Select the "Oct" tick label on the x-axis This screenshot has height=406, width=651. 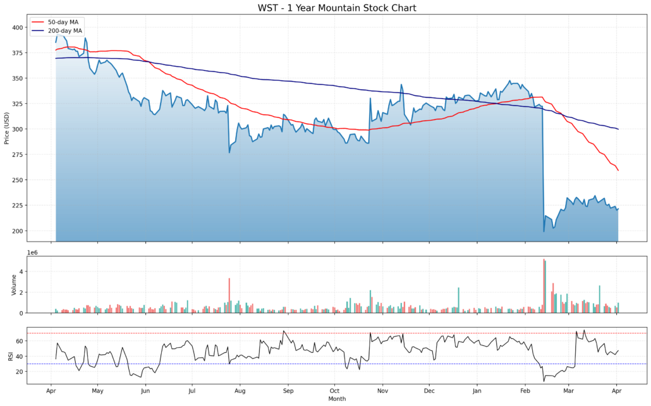click(x=334, y=391)
